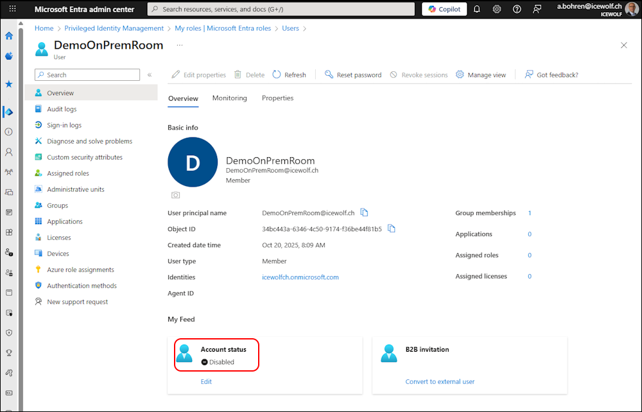Viewport: 642px width, 412px height.
Task: Open the icewolfch.onmicrosoft.com identity link
Action: [300, 277]
